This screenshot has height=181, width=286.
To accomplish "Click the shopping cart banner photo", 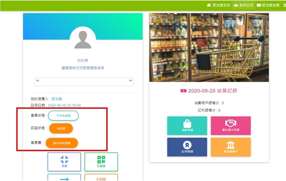I will tap(209, 47).
